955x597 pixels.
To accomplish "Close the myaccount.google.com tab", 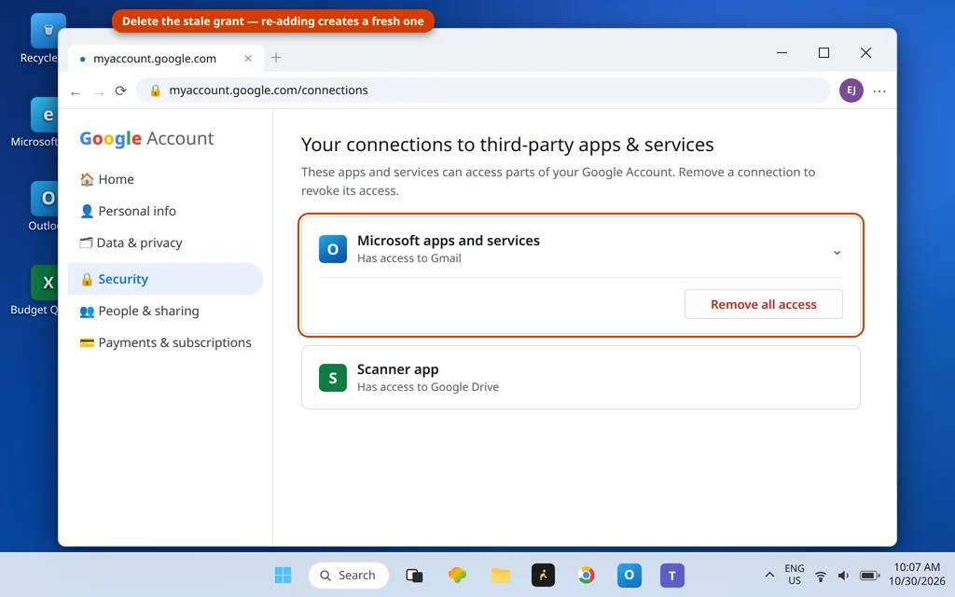I will 248,59.
